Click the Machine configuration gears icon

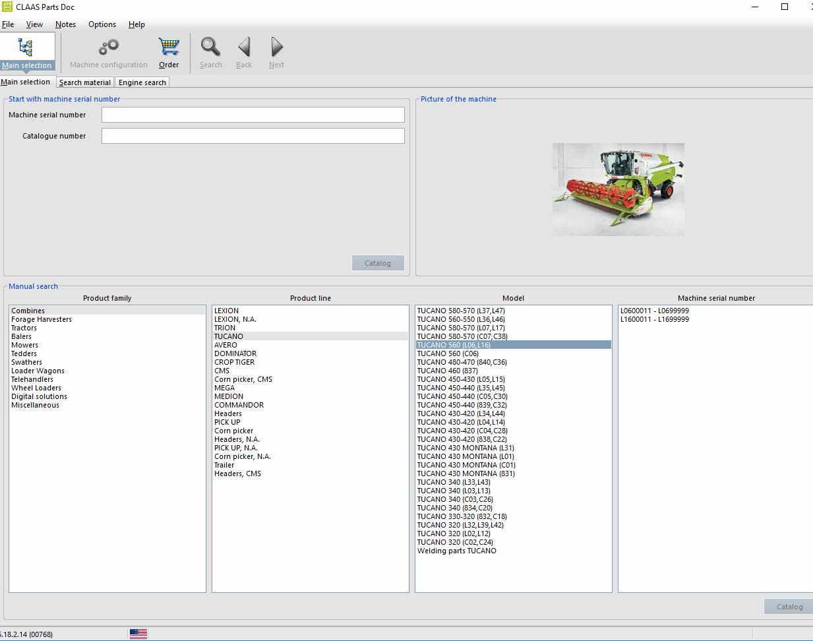(107, 47)
